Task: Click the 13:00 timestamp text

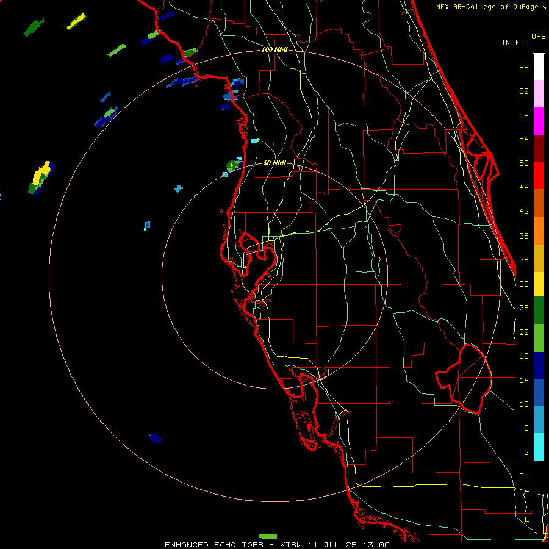Action: click(x=377, y=545)
